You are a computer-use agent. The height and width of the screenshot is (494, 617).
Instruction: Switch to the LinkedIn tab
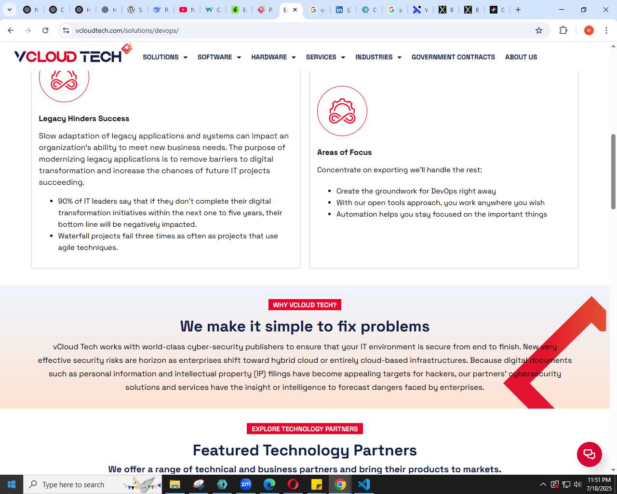343,10
